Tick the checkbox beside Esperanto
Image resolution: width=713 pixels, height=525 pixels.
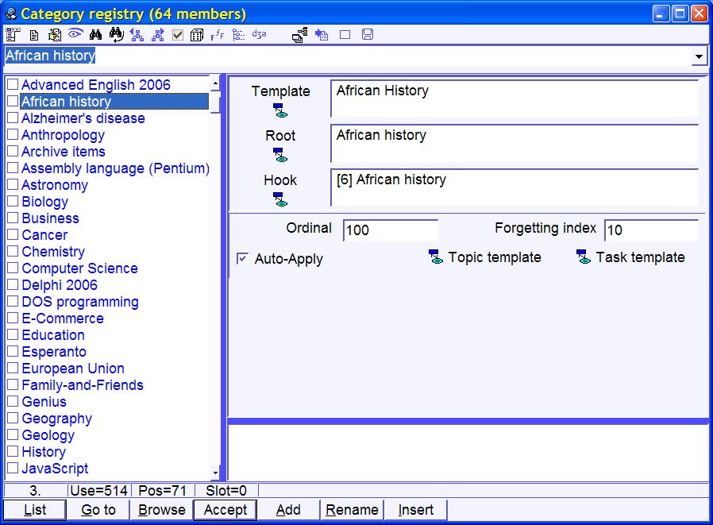tap(13, 352)
